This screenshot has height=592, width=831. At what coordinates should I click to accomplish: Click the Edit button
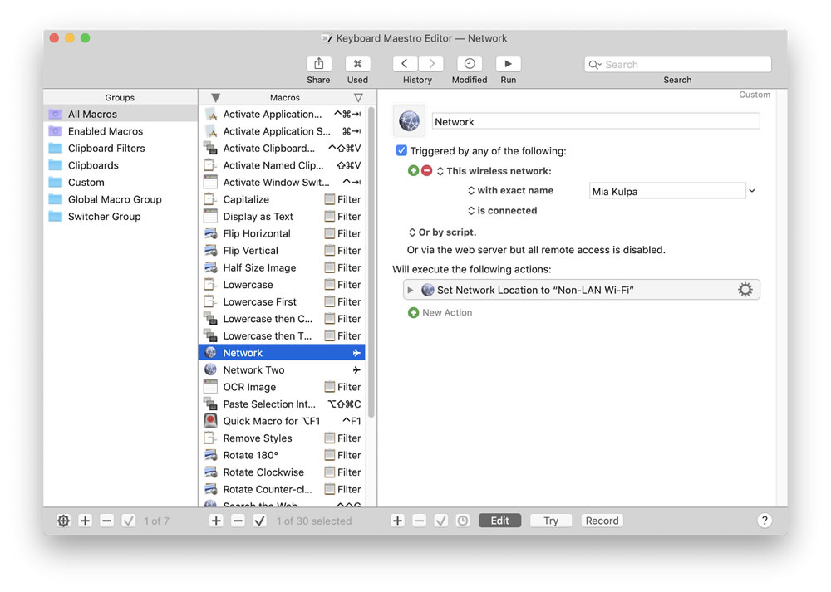499,521
